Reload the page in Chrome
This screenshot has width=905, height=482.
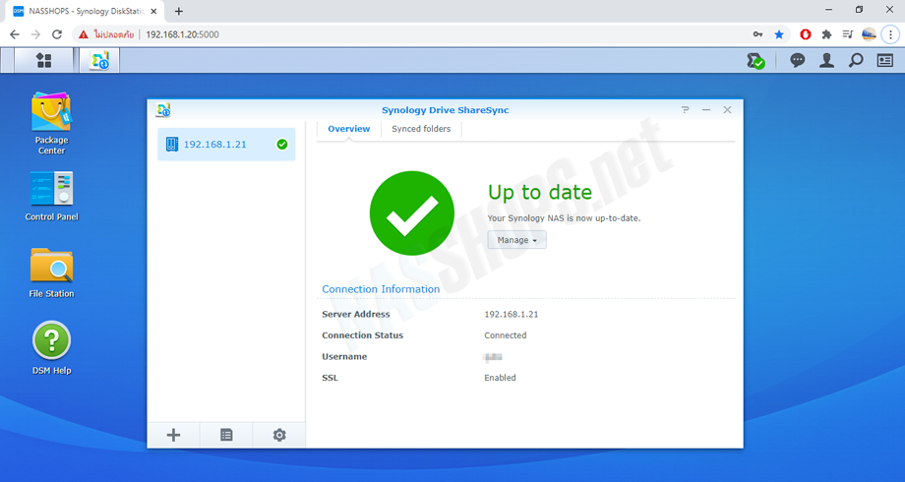[57, 34]
